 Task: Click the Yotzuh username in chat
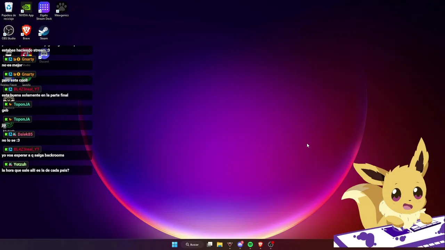(20, 164)
